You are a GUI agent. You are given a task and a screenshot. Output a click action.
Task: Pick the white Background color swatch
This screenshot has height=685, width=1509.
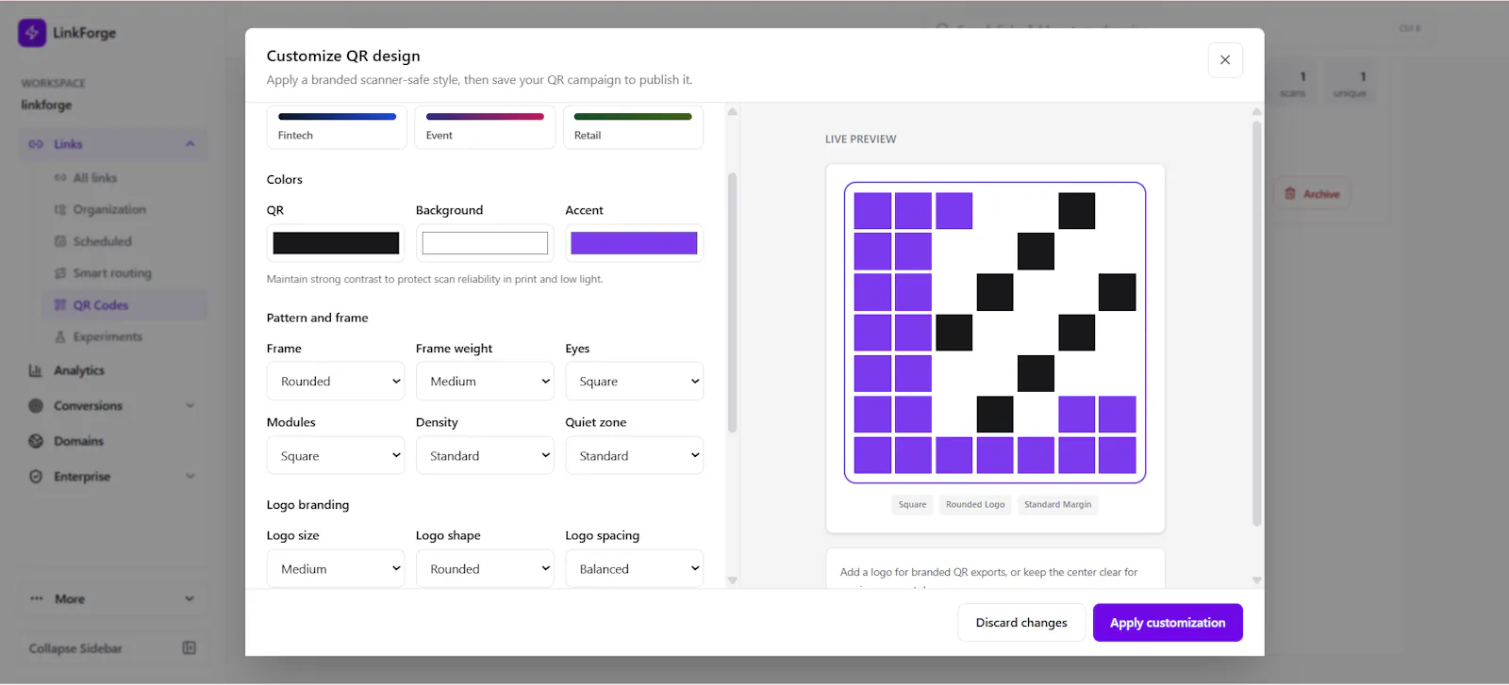click(x=485, y=243)
